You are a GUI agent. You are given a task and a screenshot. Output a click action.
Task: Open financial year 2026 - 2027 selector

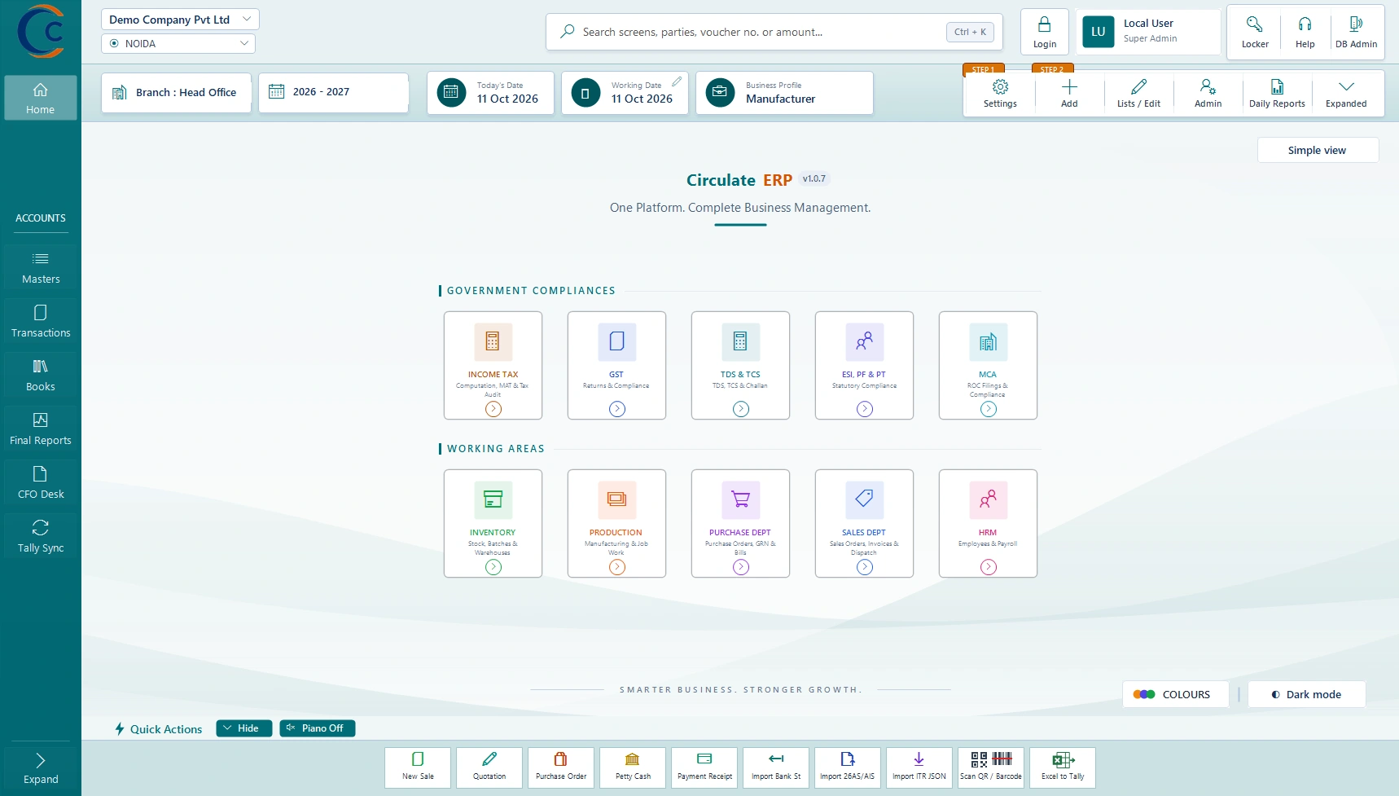(x=334, y=92)
